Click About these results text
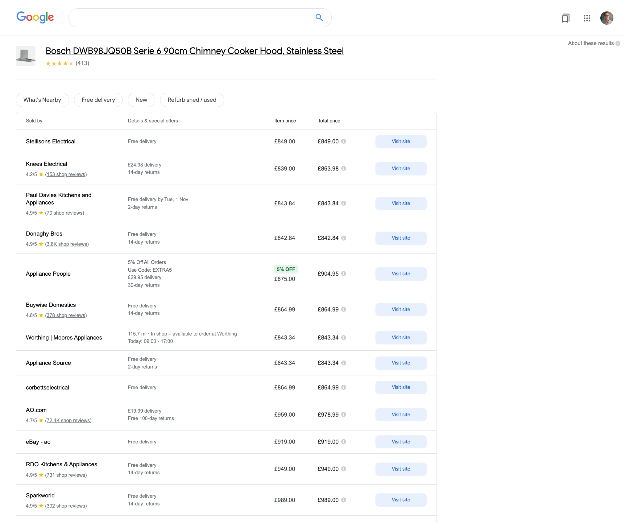Image resolution: width=625 pixels, height=523 pixels. 591,43
